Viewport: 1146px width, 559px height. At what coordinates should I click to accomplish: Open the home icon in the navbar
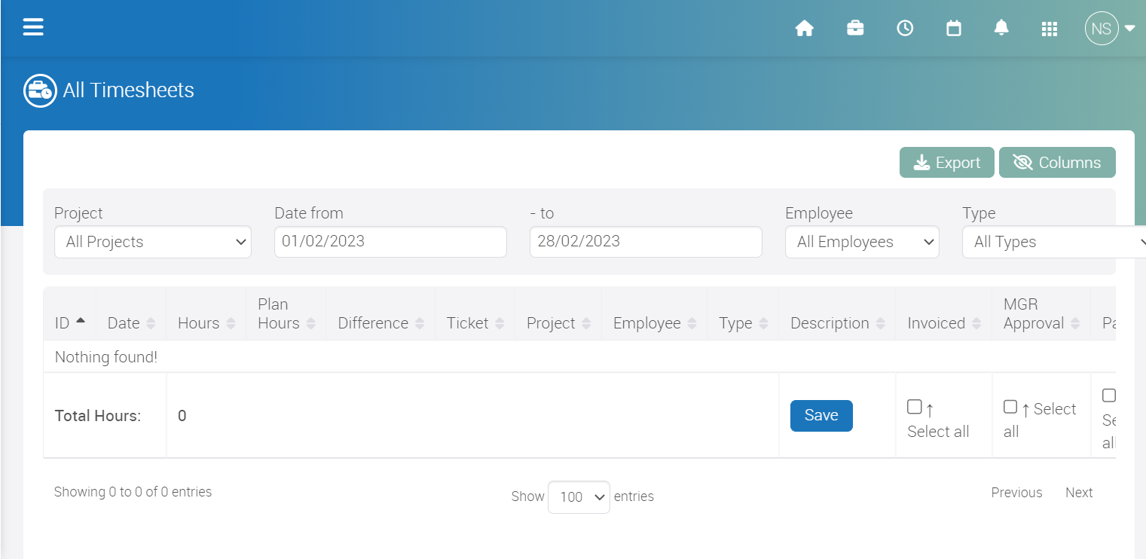tap(805, 28)
